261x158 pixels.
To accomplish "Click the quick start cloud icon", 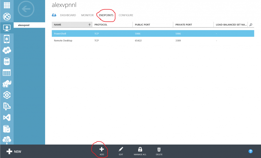I will [x=54, y=15].
